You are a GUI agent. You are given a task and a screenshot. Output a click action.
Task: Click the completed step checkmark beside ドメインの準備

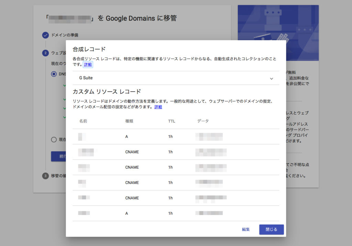click(x=45, y=35)
